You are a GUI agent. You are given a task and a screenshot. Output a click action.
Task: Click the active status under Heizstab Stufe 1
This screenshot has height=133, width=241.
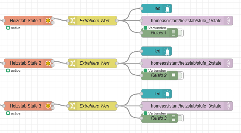tap(13, 28)
